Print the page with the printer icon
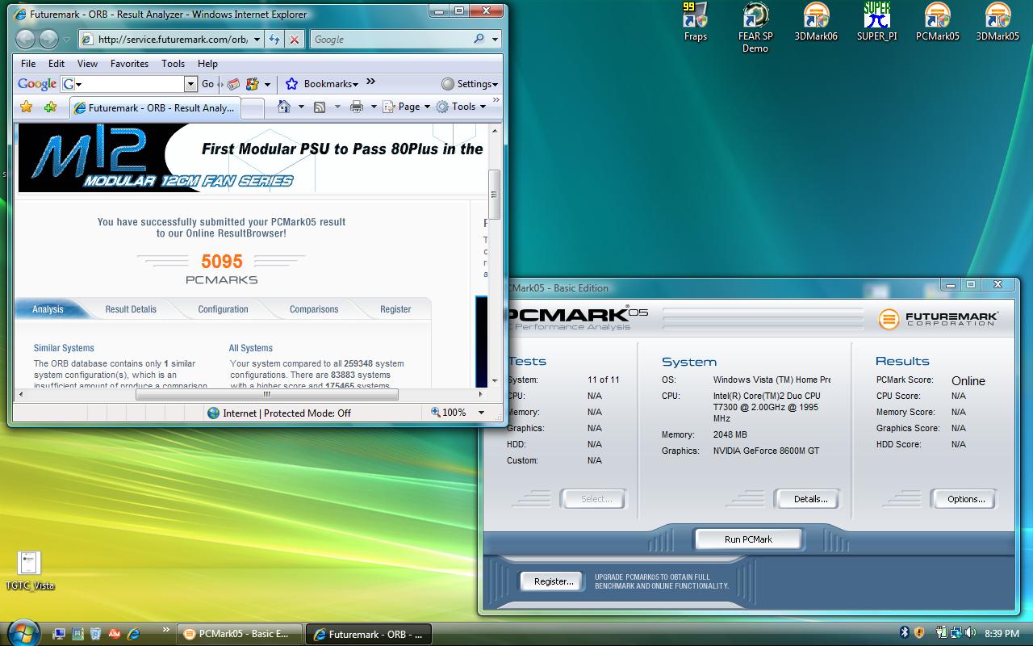 point(357,107)
